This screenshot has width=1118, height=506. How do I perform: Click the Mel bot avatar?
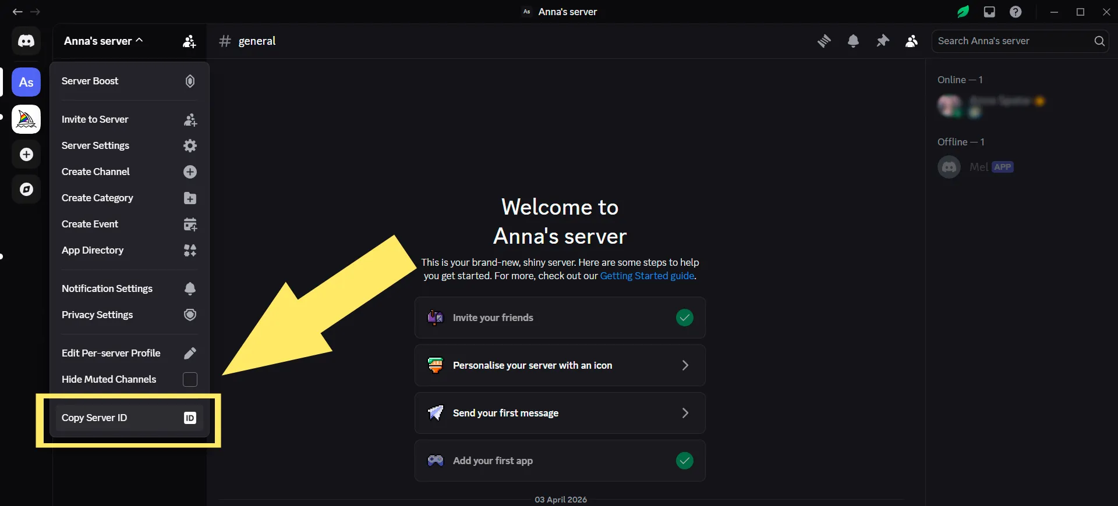point(949,167)
